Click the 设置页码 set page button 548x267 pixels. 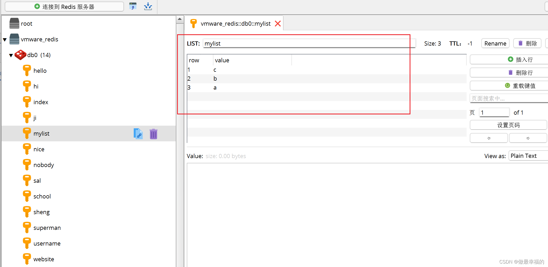coord(508,125)
